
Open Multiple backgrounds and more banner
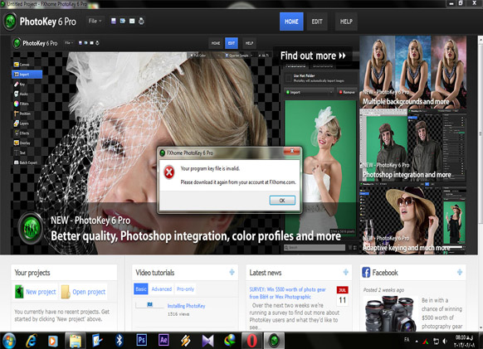(x=412, y=72)
